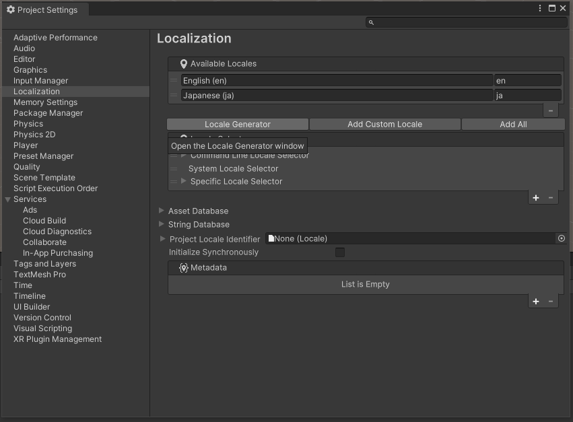Click the Locale Generator button
The height and width of the screenshot is (422, 573).
click(x=238, y=125)
